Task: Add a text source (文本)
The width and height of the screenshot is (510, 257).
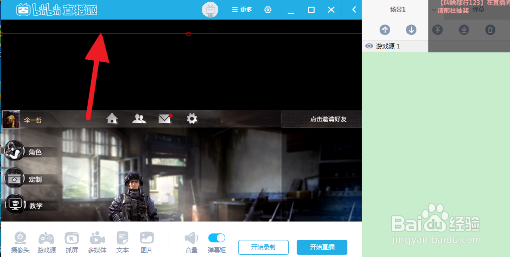Action: [122, 242]
